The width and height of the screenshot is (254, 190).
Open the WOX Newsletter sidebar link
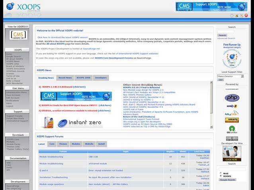[14, 83]
